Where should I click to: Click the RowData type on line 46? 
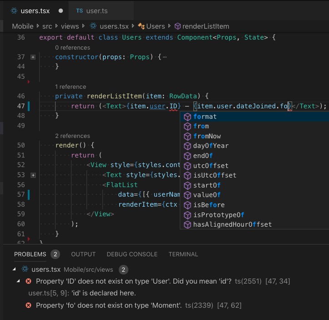pos(183,96)
